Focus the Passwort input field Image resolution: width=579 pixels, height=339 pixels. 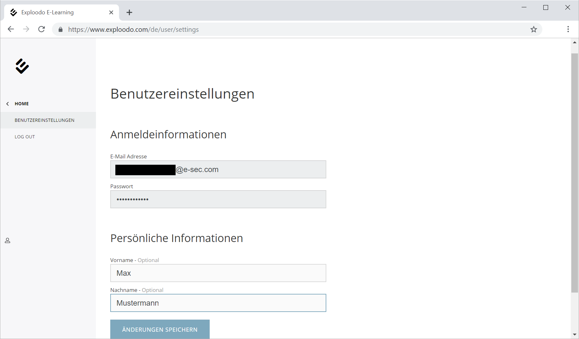click(x=218, y=199)
